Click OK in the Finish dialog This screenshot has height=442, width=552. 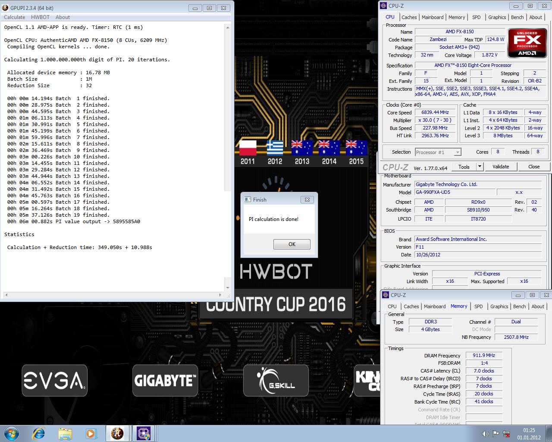coord(292,244)
